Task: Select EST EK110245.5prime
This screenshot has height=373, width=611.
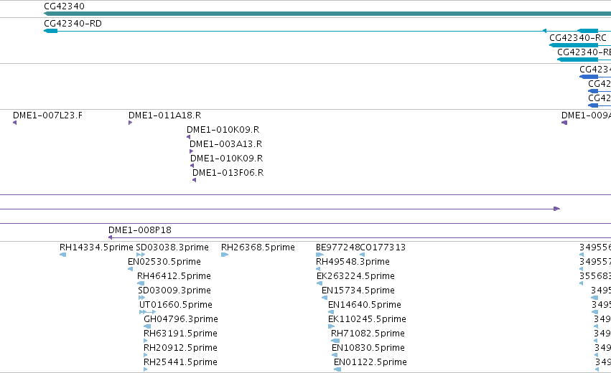Action: click(367, 319)
